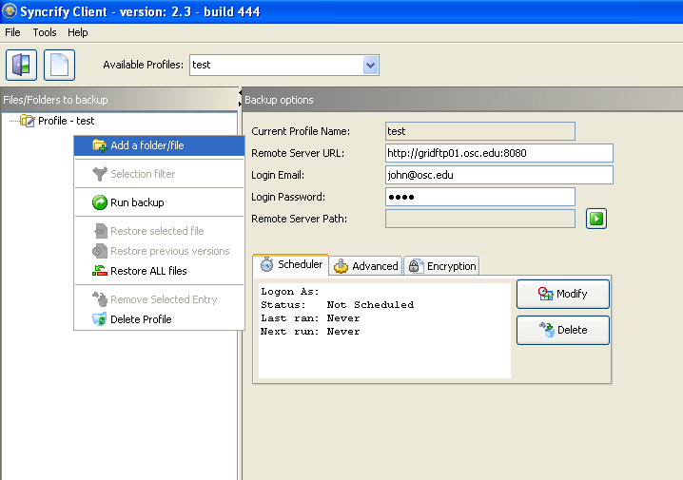The image size is (683, 480).
Task: Select Restore previous versions menu entry
Action: [x=159, y=251]
